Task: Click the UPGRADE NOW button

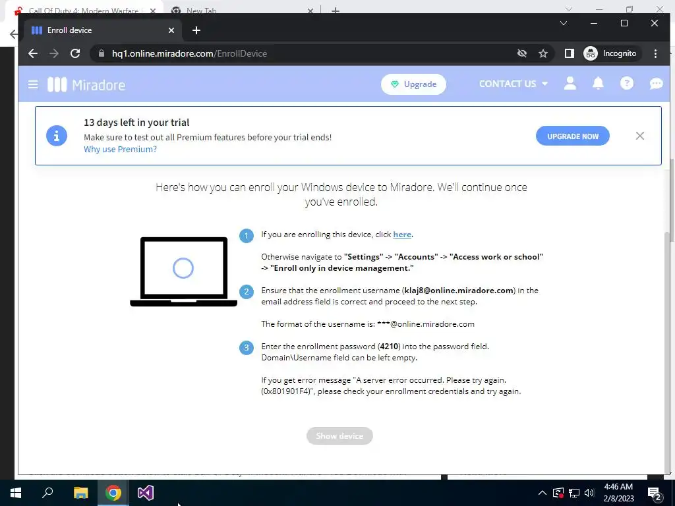Action: point(573,136)
